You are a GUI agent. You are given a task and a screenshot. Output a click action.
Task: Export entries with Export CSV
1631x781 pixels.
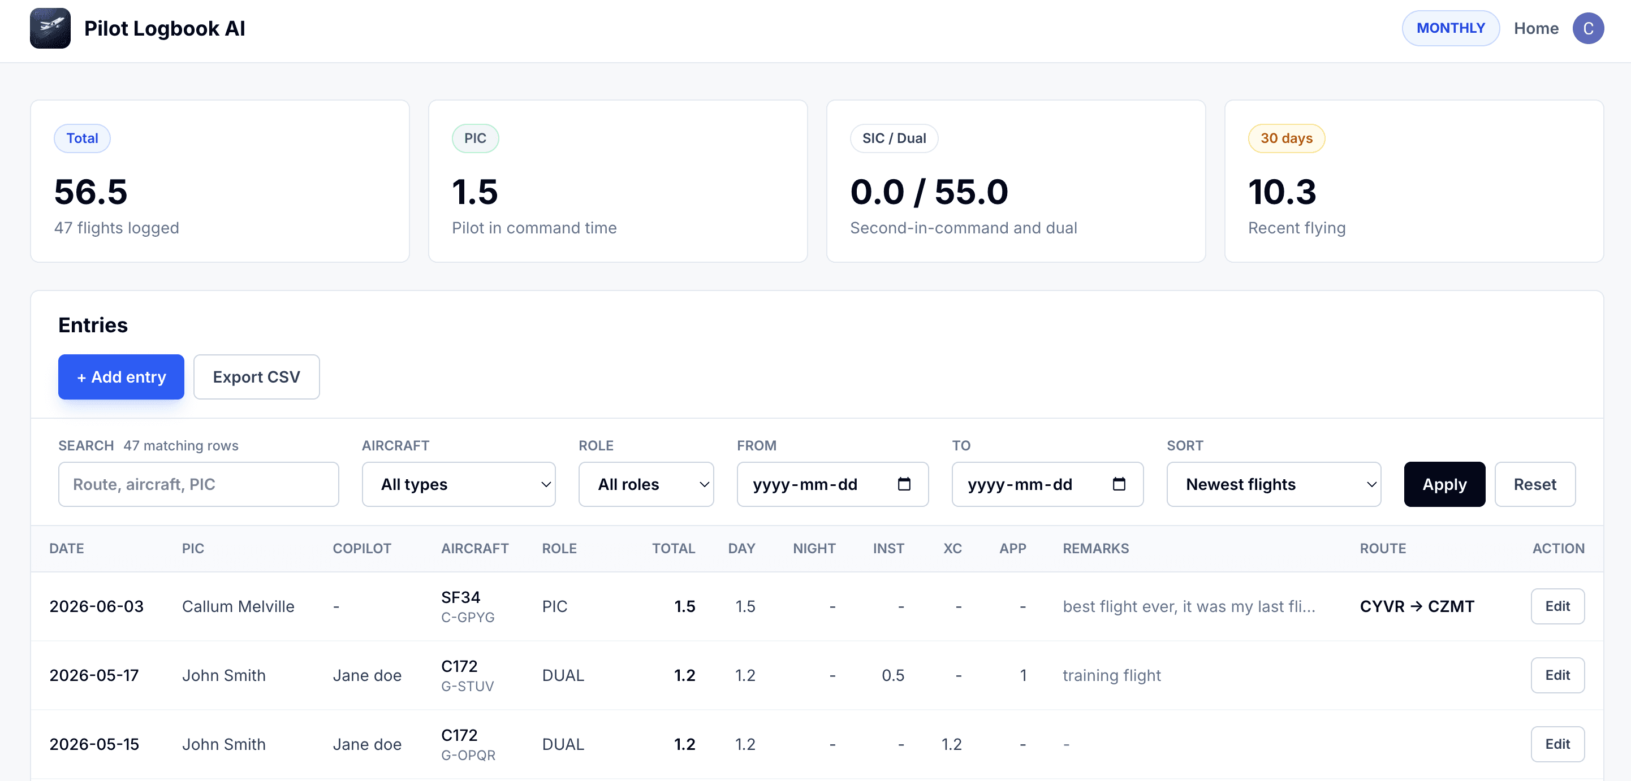click(x=256, y=377)
